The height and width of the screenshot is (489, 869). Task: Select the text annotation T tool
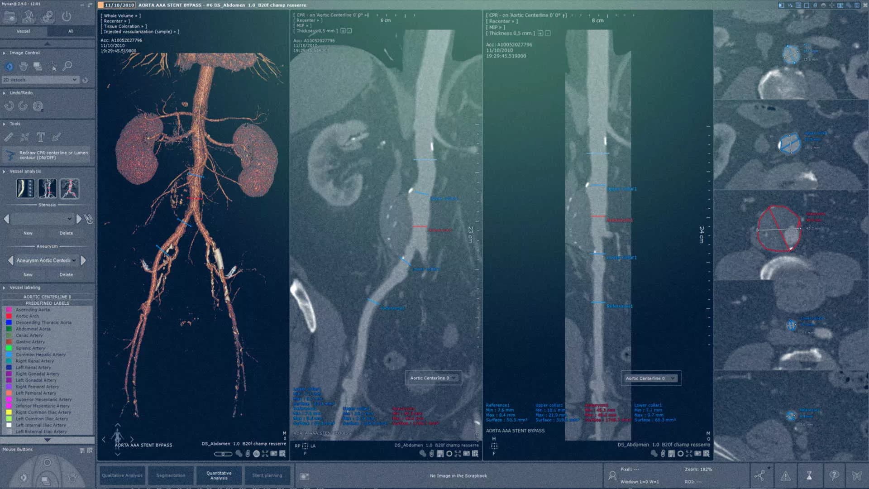tap(40, 137)
